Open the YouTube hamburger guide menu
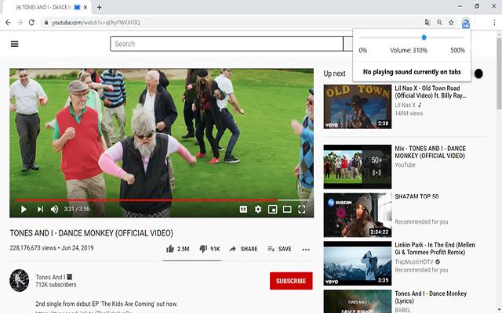The height and width of the screenshot is (313, 502). coord(14,44)
